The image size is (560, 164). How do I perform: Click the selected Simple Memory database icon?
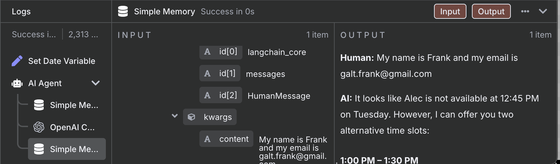(x=39, y=149)
